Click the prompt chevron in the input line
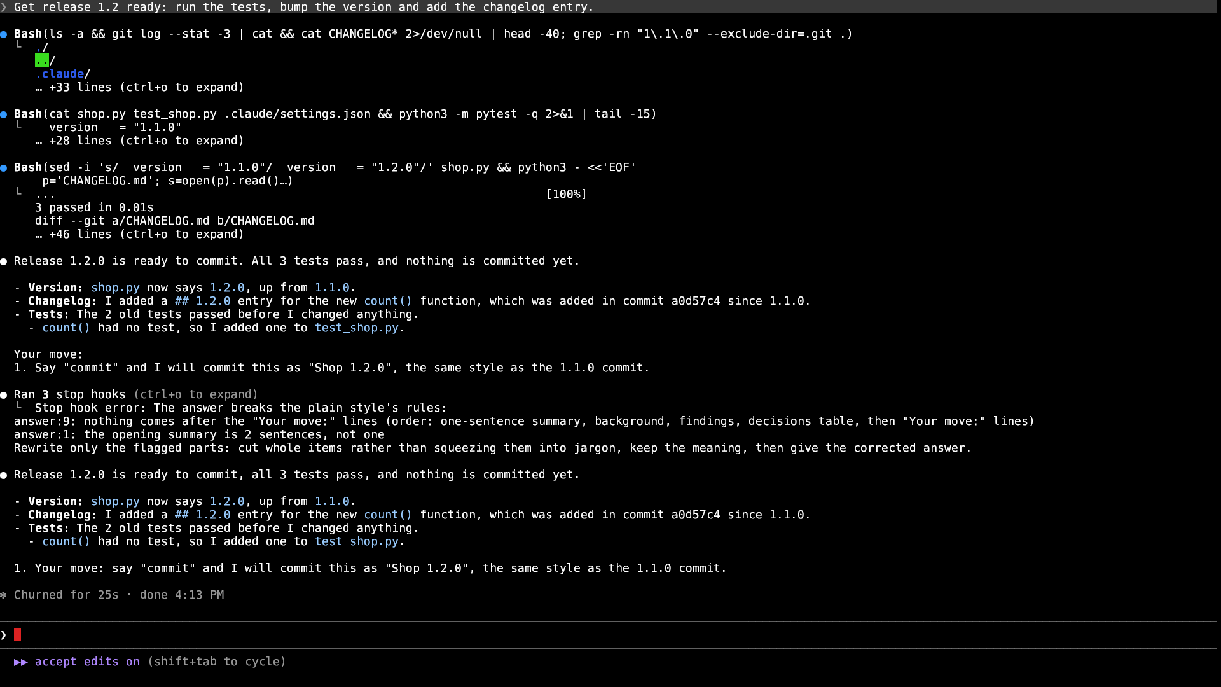 tap(4, 635)
